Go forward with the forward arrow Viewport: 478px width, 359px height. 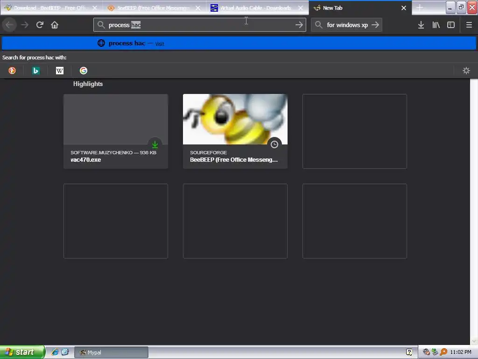click(25, 25)
